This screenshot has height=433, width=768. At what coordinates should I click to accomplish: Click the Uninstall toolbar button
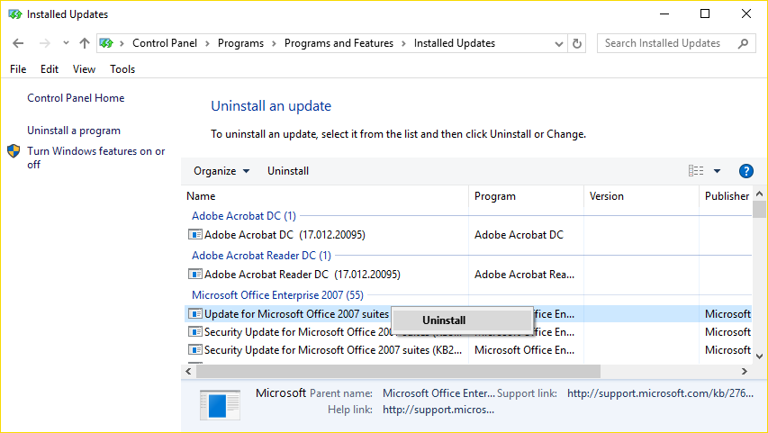tap(288, 171)
